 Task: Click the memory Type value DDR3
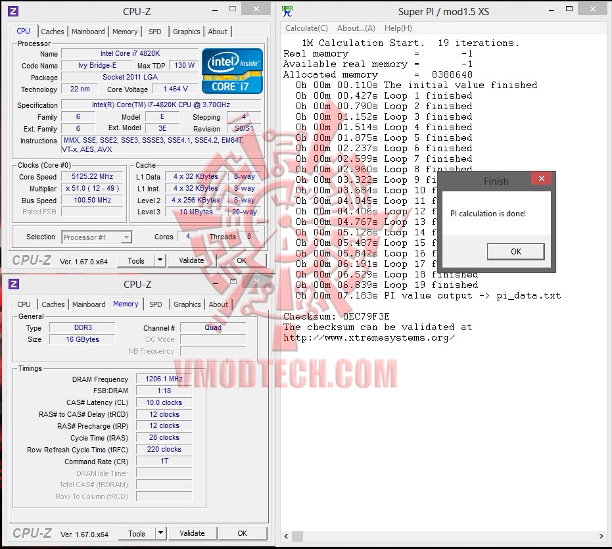[x=83, y=327]
